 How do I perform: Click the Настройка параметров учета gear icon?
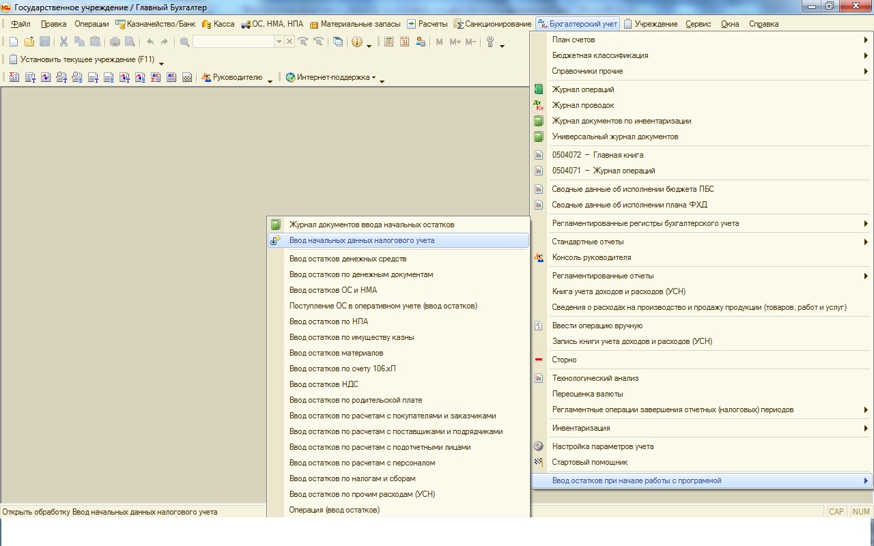tap(539, 446)
